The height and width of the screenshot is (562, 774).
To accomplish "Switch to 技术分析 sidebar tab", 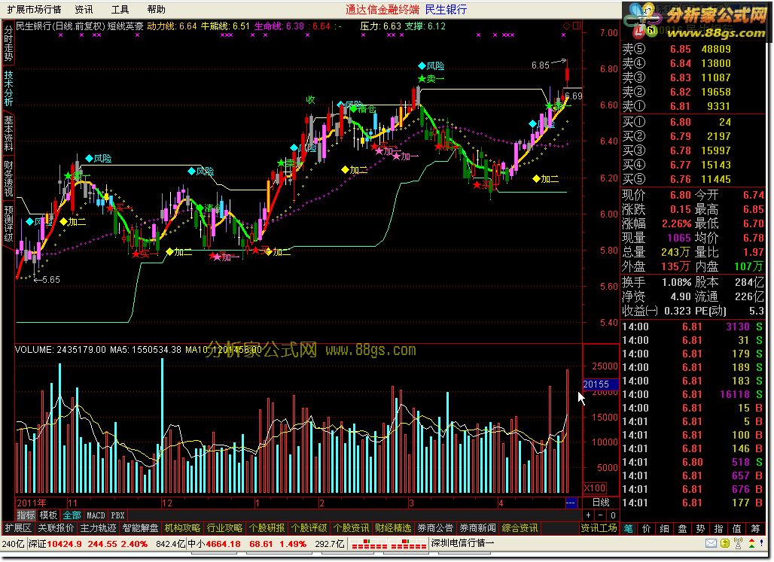I will [x=8, y=88].
